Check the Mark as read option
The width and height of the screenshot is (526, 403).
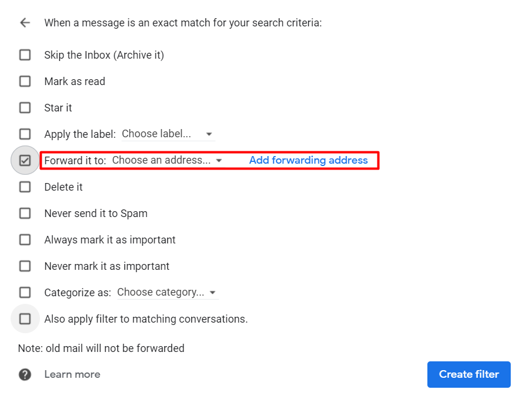[x=25, y=81]
